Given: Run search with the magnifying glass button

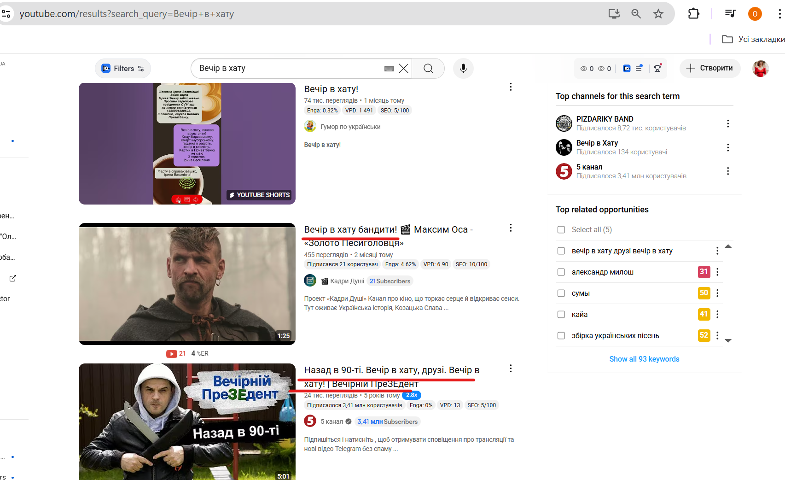Looking at the screenshot, I should tap(428, 69).
